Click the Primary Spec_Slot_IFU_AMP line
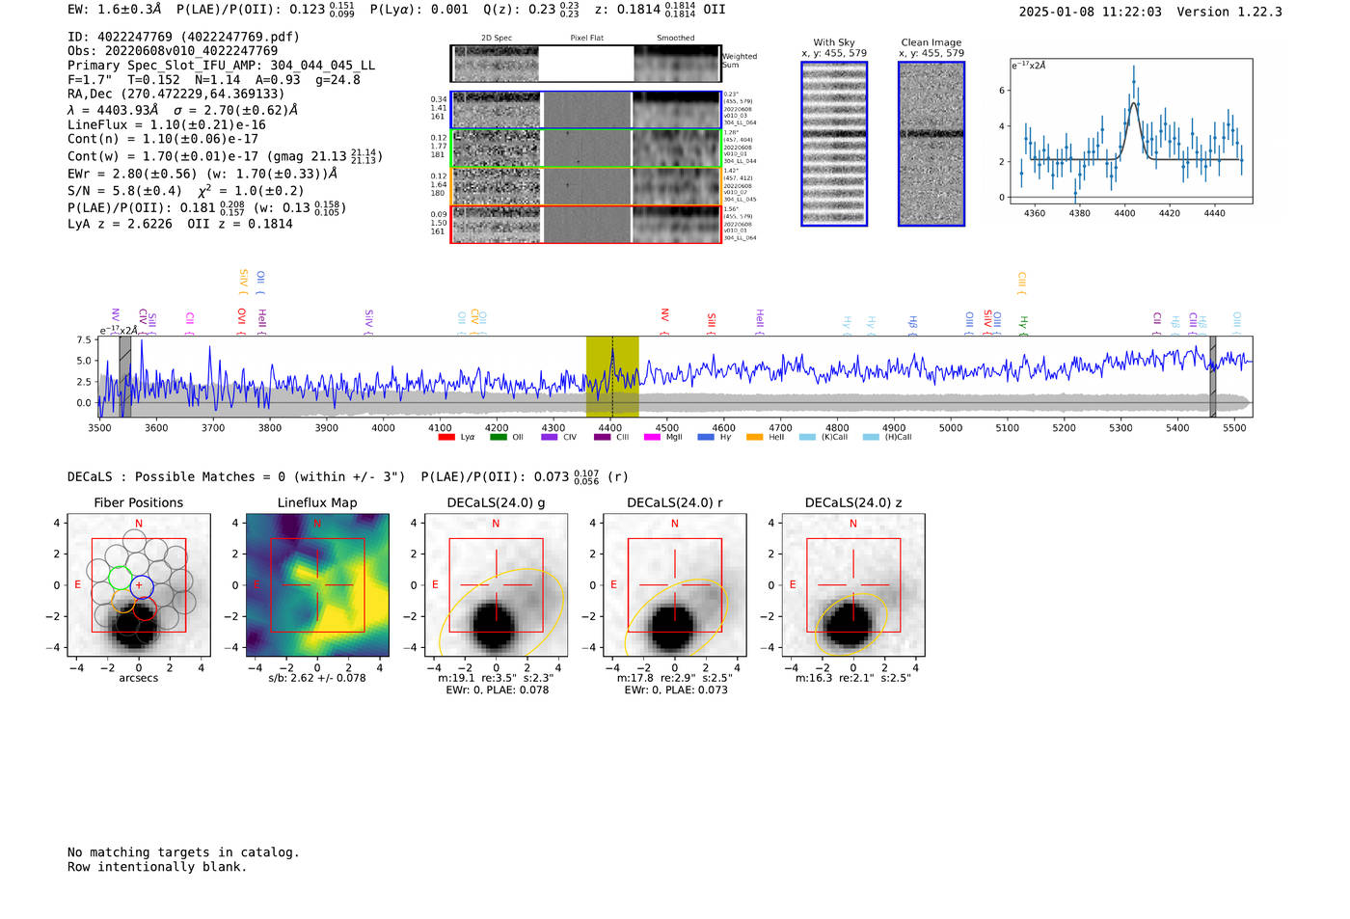The height and width of the screenshot is (919, 1350). point(222,66)
